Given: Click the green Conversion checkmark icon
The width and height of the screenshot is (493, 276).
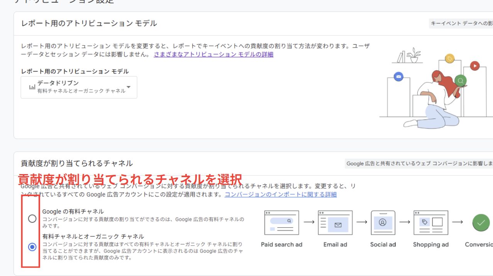Looking at the screenshot, I should 481,223.
